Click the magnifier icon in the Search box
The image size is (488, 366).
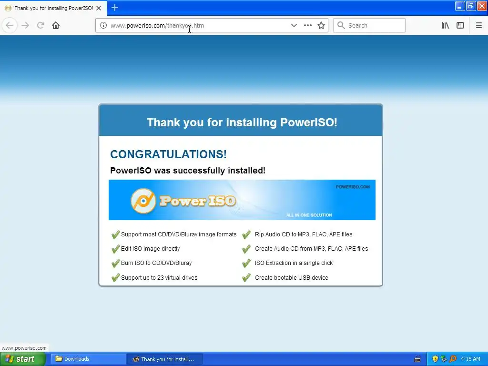[341, 26]
